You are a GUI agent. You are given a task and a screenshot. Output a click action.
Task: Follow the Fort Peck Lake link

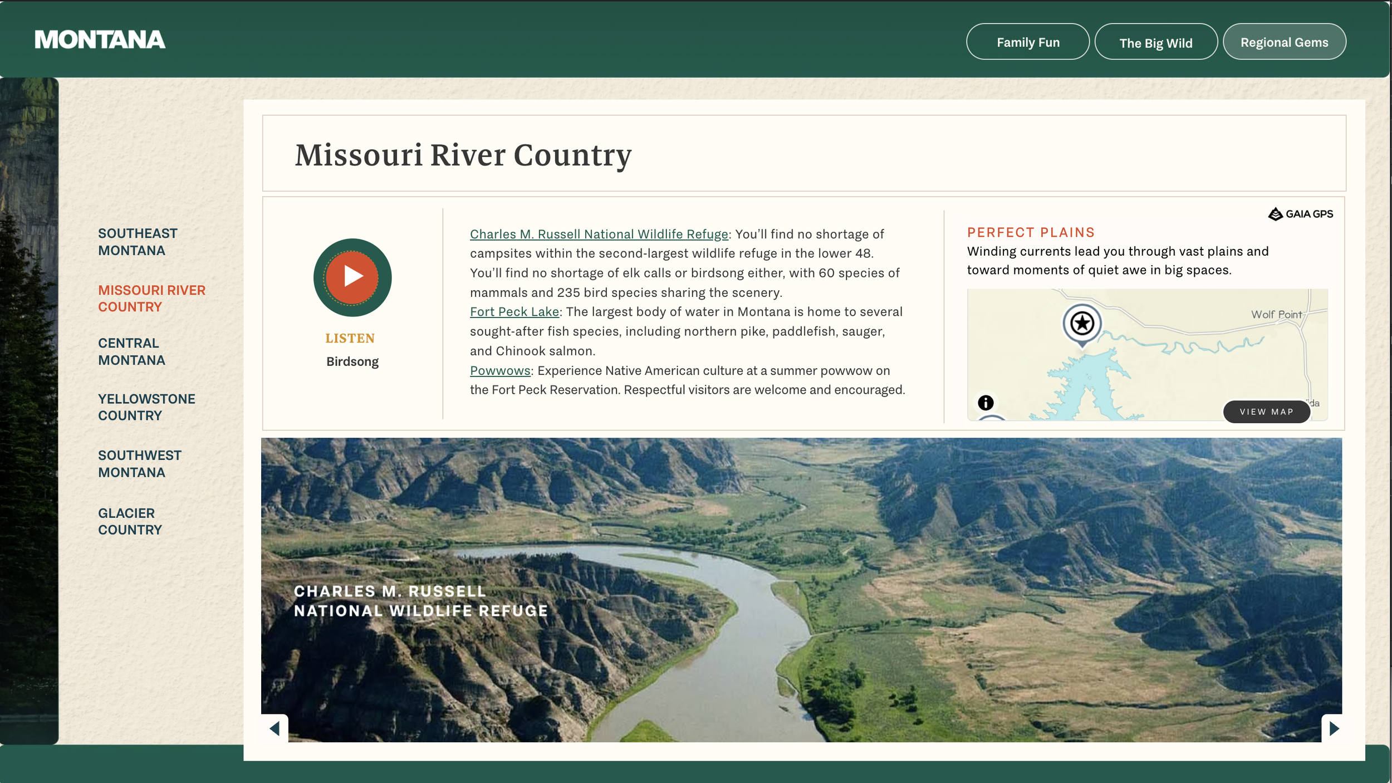[x=514, y=312]
